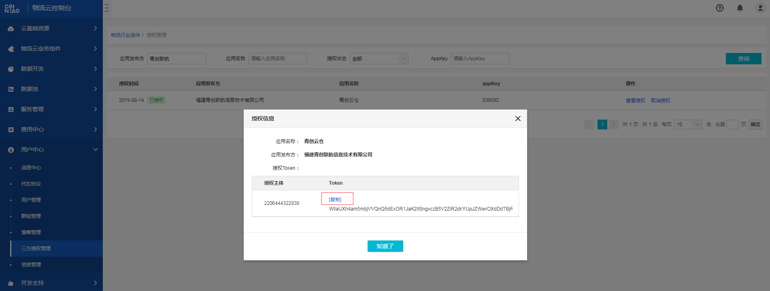Open the user account avatar icon

tap(760, 8)
